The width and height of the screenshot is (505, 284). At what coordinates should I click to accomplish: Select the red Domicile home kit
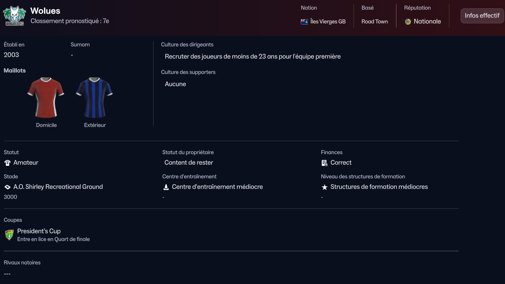tap(46, 98)
